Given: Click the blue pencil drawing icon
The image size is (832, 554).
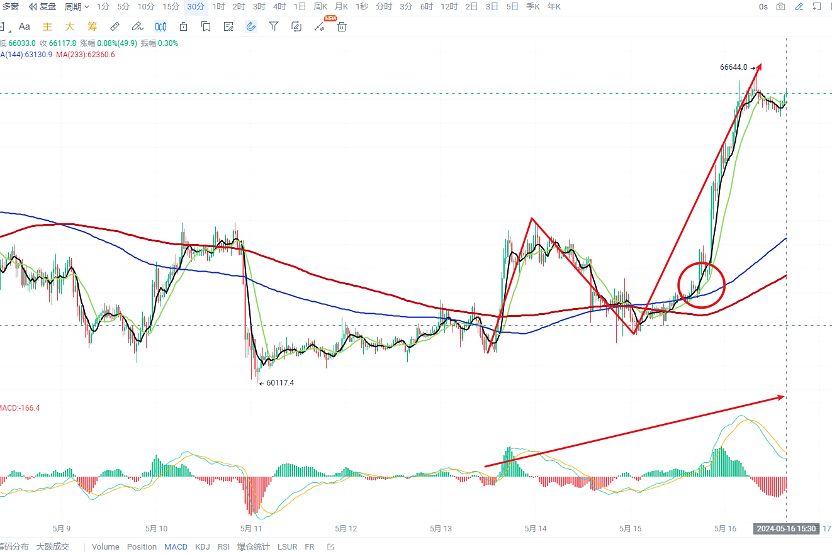Looking at the screenshot, I should (x=799, y=7).
